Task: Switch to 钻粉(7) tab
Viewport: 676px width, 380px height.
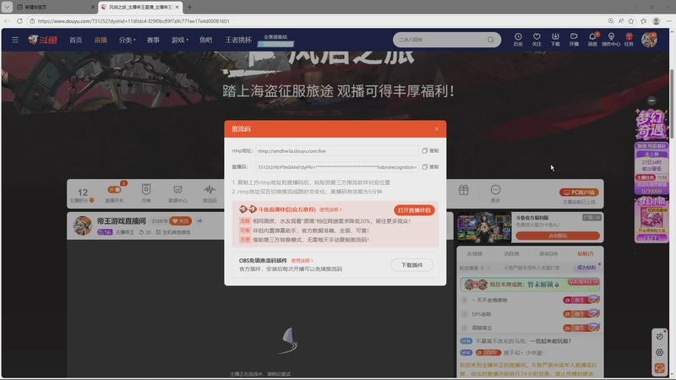Action: click(585, 254)
